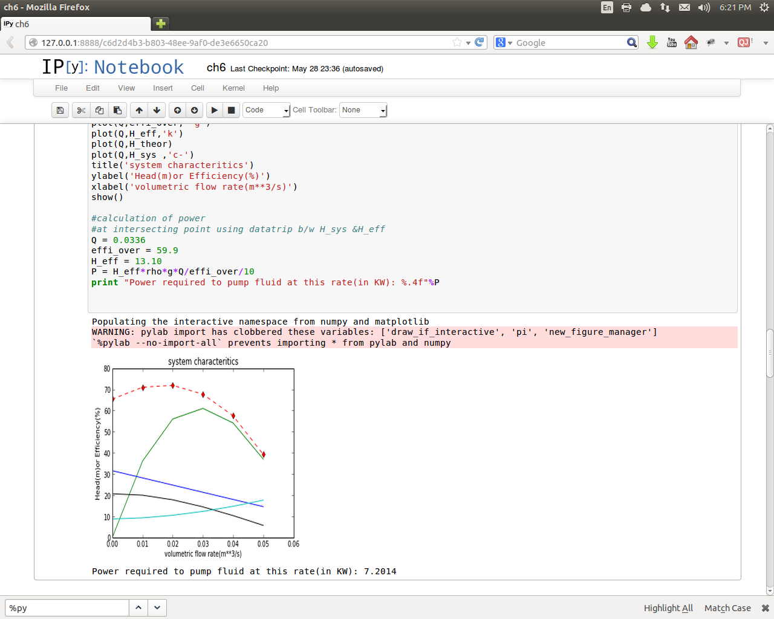Toggle Match Case in the find bar
774x619 pixels.
[x=727, y=608]
